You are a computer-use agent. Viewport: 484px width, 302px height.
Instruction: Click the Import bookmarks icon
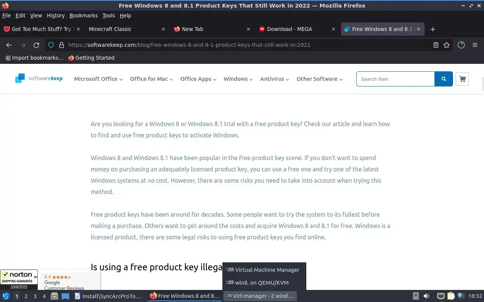point(8,58)
